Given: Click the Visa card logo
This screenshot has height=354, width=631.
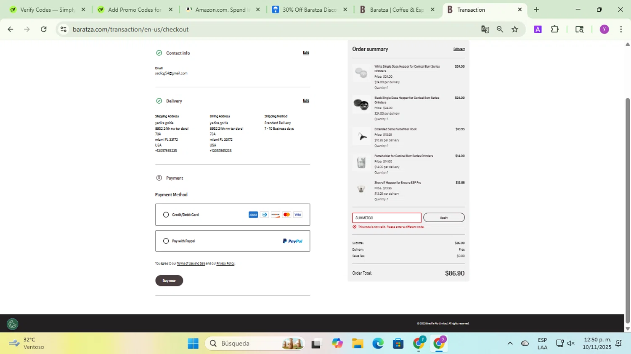Looking at the screenshot, I should click(x=298, y=215).
